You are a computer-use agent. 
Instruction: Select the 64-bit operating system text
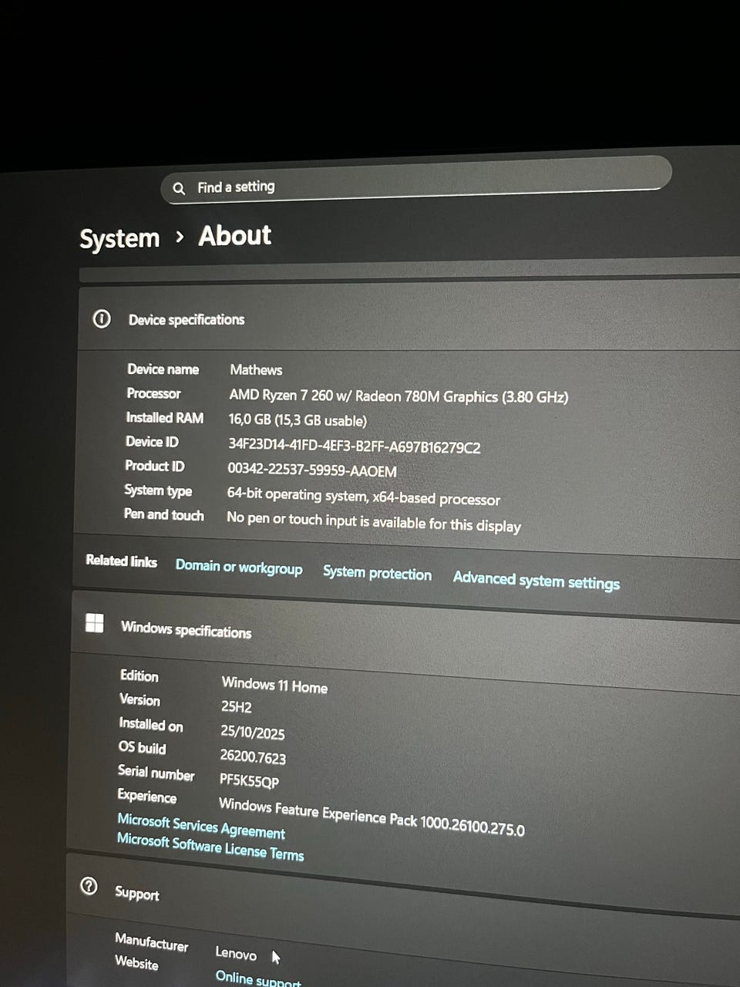click(363, 497)
